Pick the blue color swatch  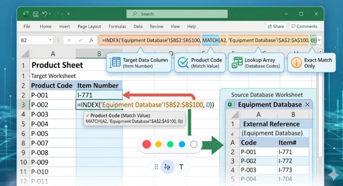[182, 144]
